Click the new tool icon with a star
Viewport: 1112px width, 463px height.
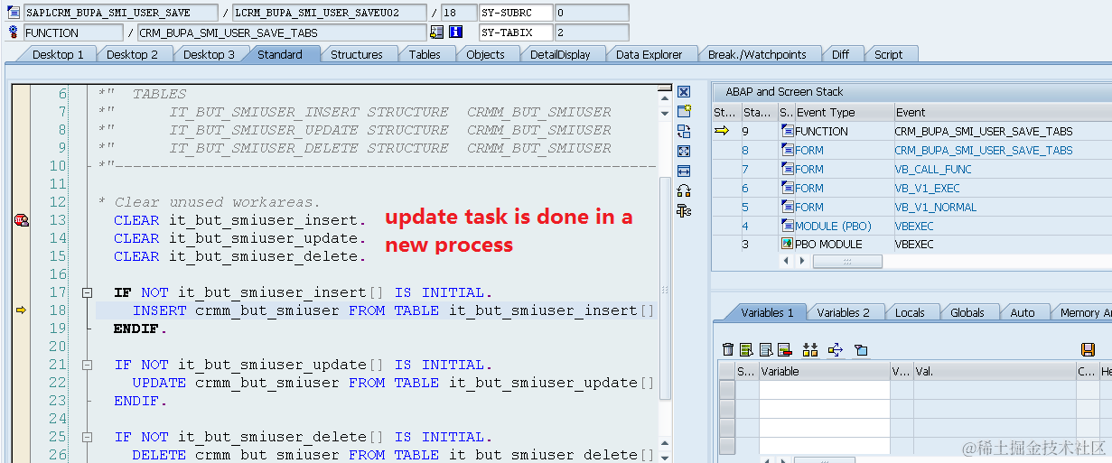tap(684, 111)
